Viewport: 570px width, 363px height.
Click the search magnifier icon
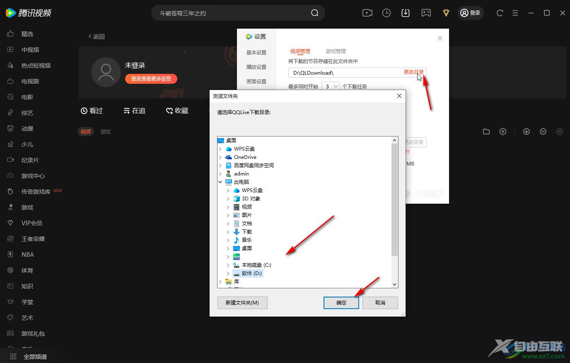click(x=315, y=13)
